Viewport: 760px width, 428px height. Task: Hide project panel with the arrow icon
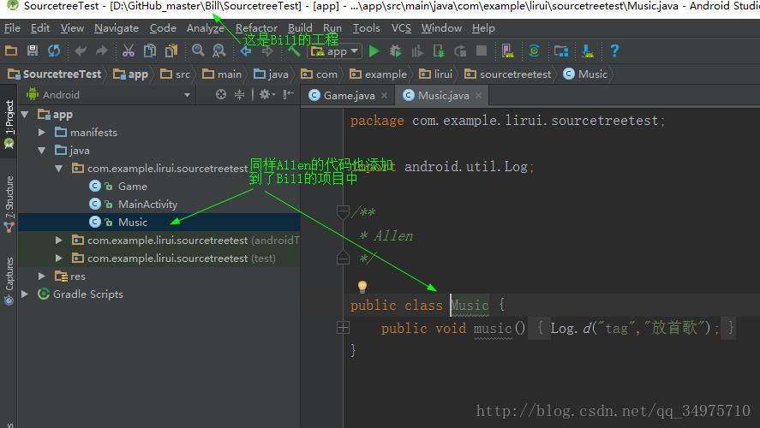pos(289,95)
